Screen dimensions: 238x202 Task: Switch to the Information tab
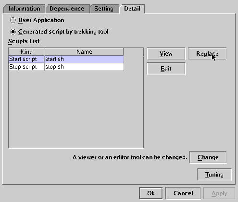point(25,9)
